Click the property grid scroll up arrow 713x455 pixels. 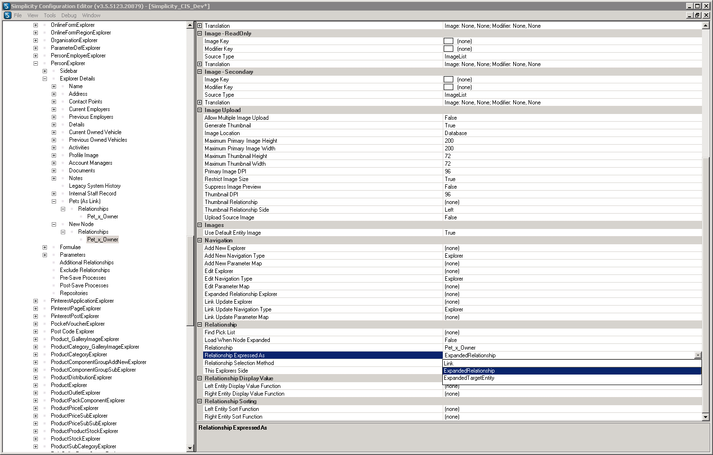coord(705,25)
